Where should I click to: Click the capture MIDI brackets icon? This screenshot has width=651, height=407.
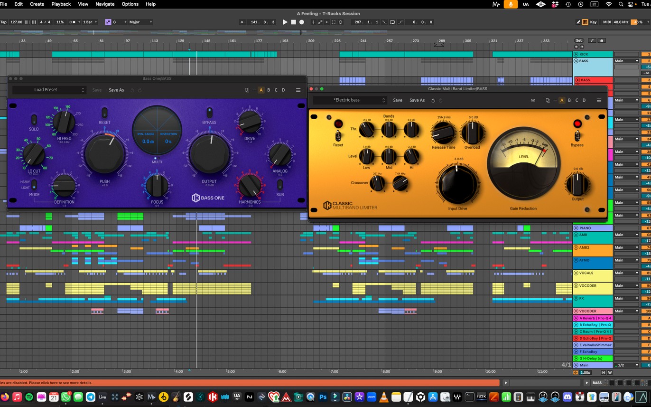pyautogui.click(x=334, y=22)
